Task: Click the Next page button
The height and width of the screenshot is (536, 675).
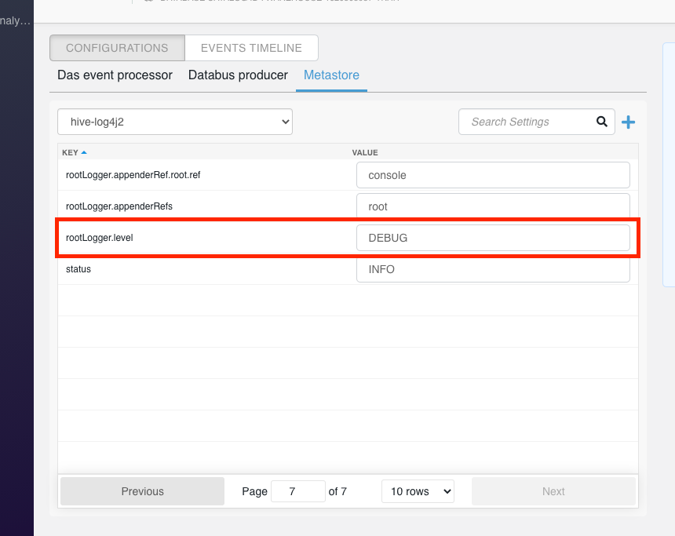Action: (x=553, y=491)
